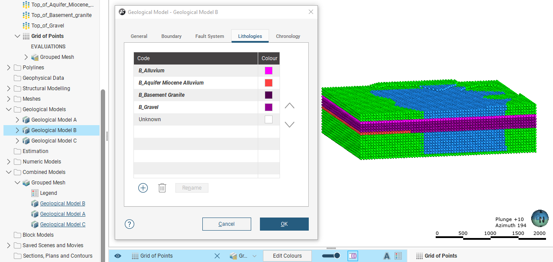Move lithology down with the down arrow
The height and width of the screenshot is (262, 553).
(x=290, y=125)
